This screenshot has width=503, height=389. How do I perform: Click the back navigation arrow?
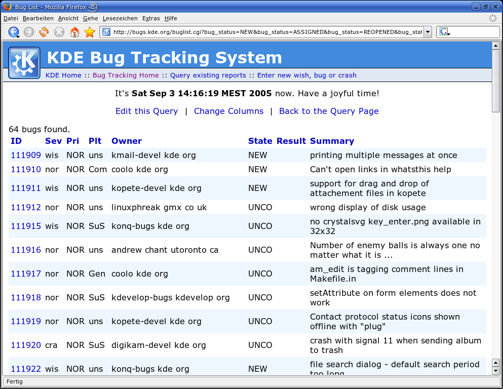13,32
